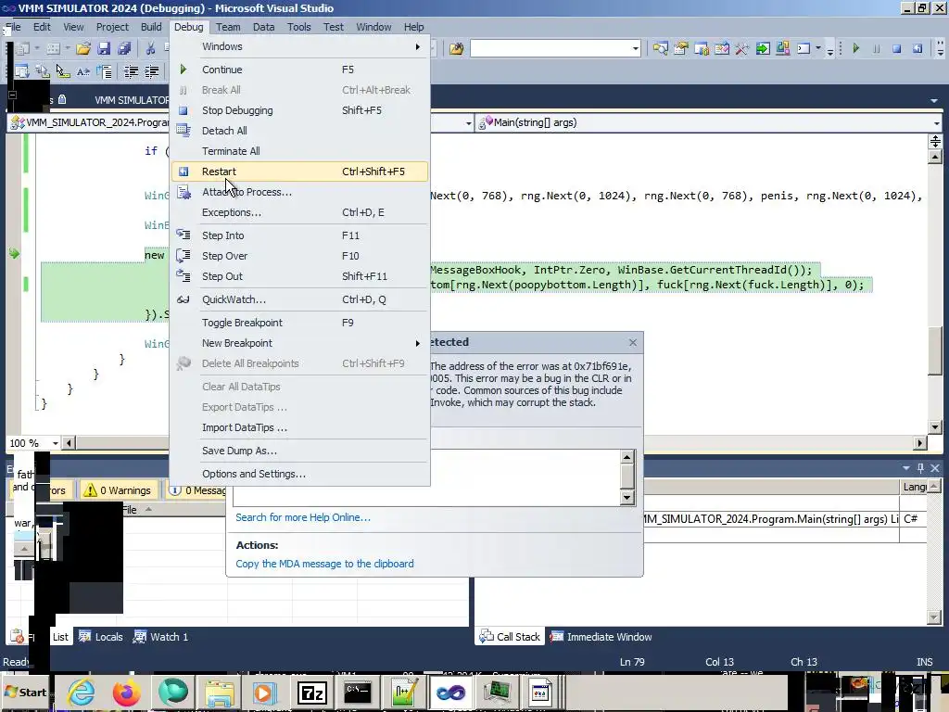The height and width of the screenshot is (712, 949).
Task: Select the Call Stack tab
Action: (x=510, y=637)
